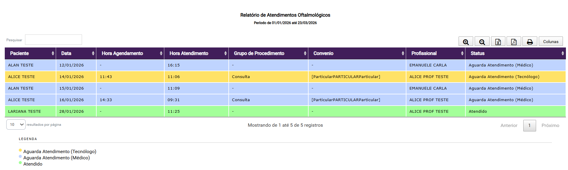Click the blue Médico legend dot
568x170 pixels.
[x=20, y=156]
